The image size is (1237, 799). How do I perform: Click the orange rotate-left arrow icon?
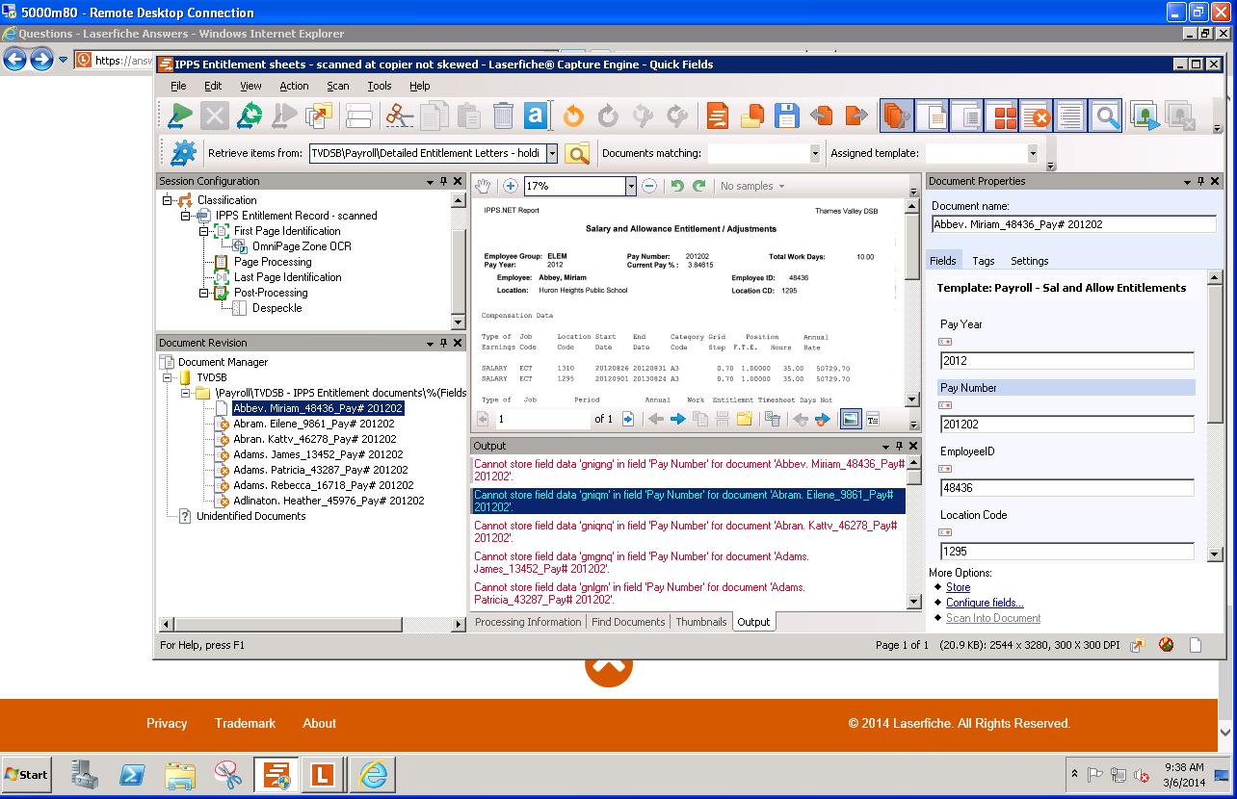[x=573, y=116]
